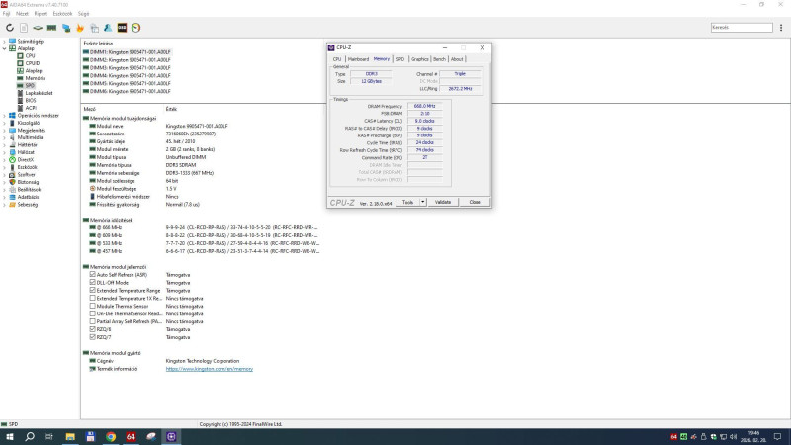Screen dimensions: 791x445
Task: Toggle Extended Temperature Range checkbox
Action: coord(92,290)
